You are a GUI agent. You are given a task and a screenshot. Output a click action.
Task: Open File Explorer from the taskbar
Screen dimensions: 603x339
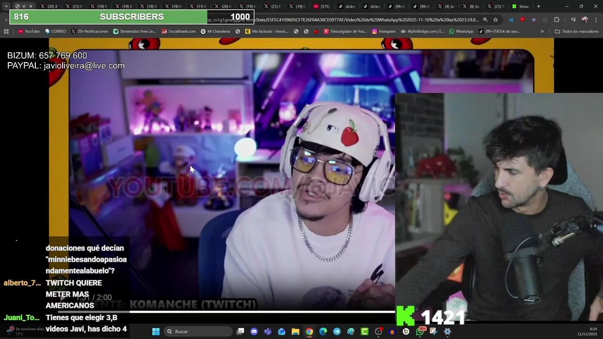point(295,331)
